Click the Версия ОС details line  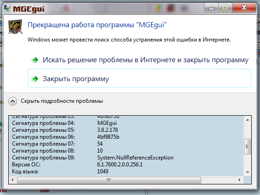[77, 165]
